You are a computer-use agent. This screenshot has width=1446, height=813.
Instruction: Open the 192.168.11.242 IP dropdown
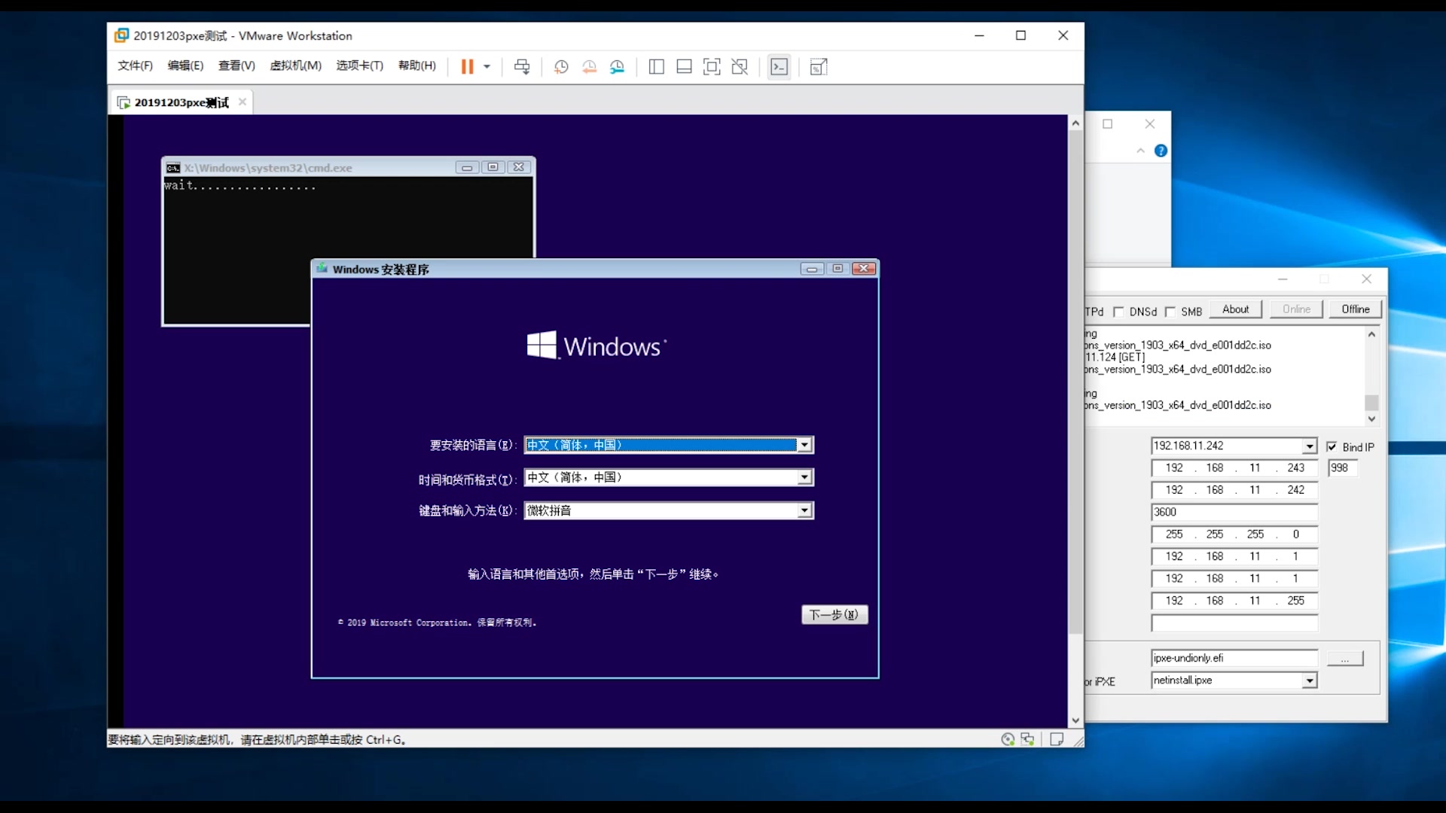[x=1310, y=446]
